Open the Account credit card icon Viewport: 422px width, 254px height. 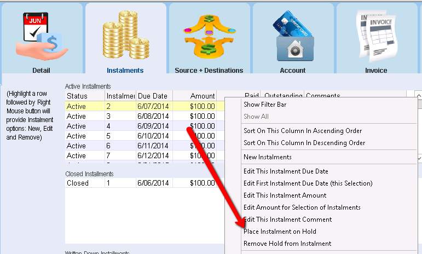click(293, 36)
